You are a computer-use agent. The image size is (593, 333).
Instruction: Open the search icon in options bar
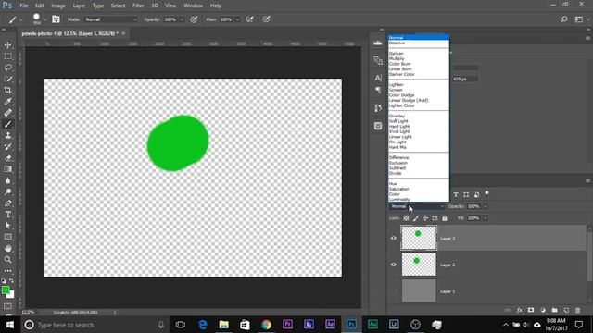564,19
